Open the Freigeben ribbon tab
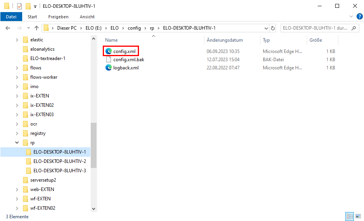 click(x=58, y=17)
